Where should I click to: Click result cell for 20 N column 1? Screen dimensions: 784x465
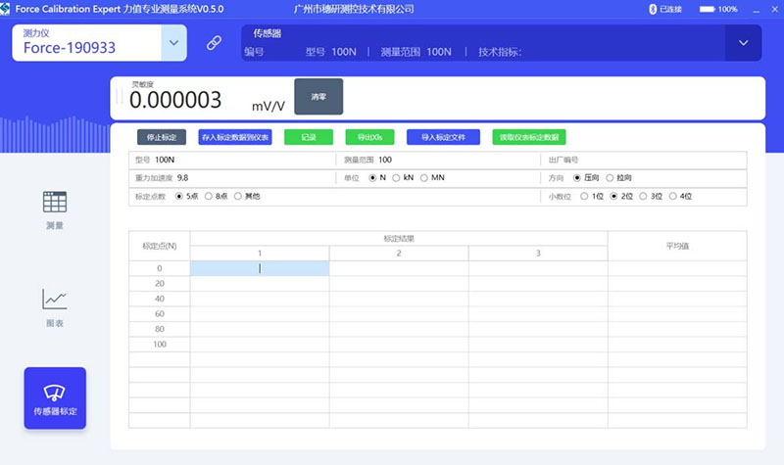click(x=260, y=284)
